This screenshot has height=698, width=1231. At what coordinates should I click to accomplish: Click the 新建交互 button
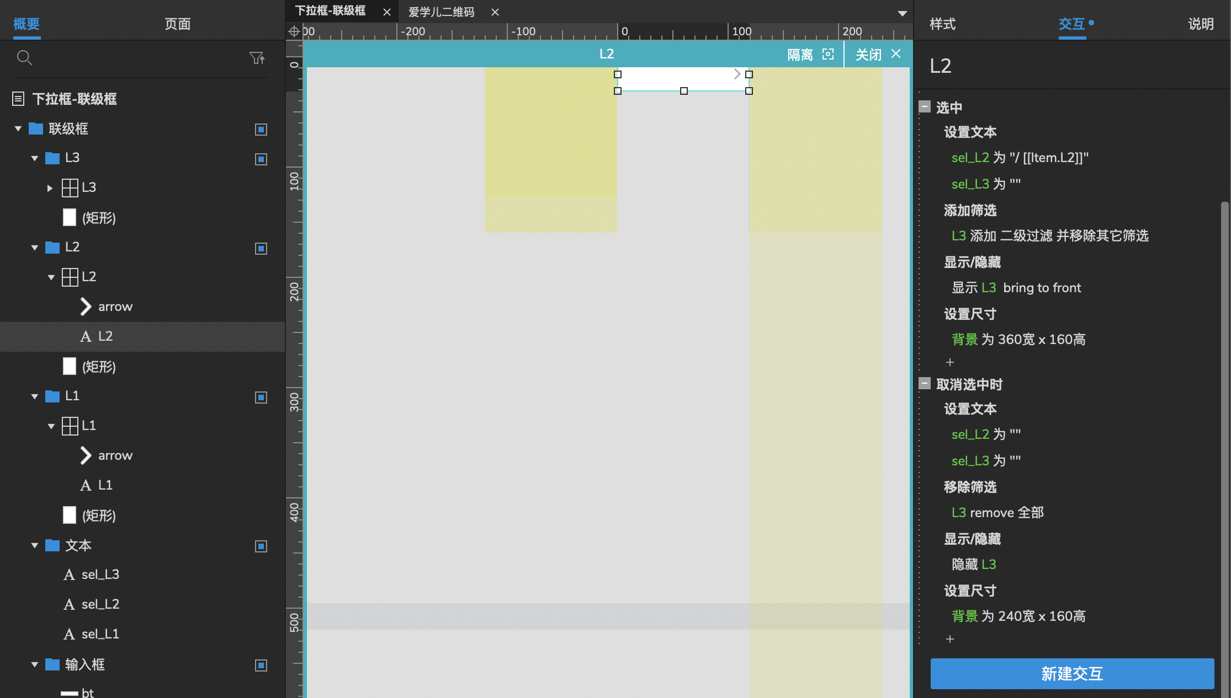point(1072,673)
